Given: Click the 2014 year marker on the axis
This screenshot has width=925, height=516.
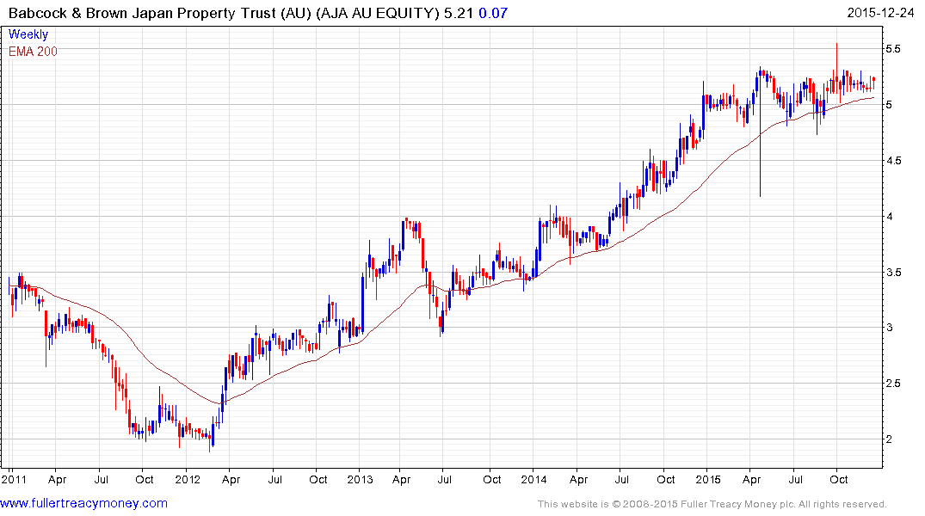Looking at the screenshot, I should click(533, 478).
